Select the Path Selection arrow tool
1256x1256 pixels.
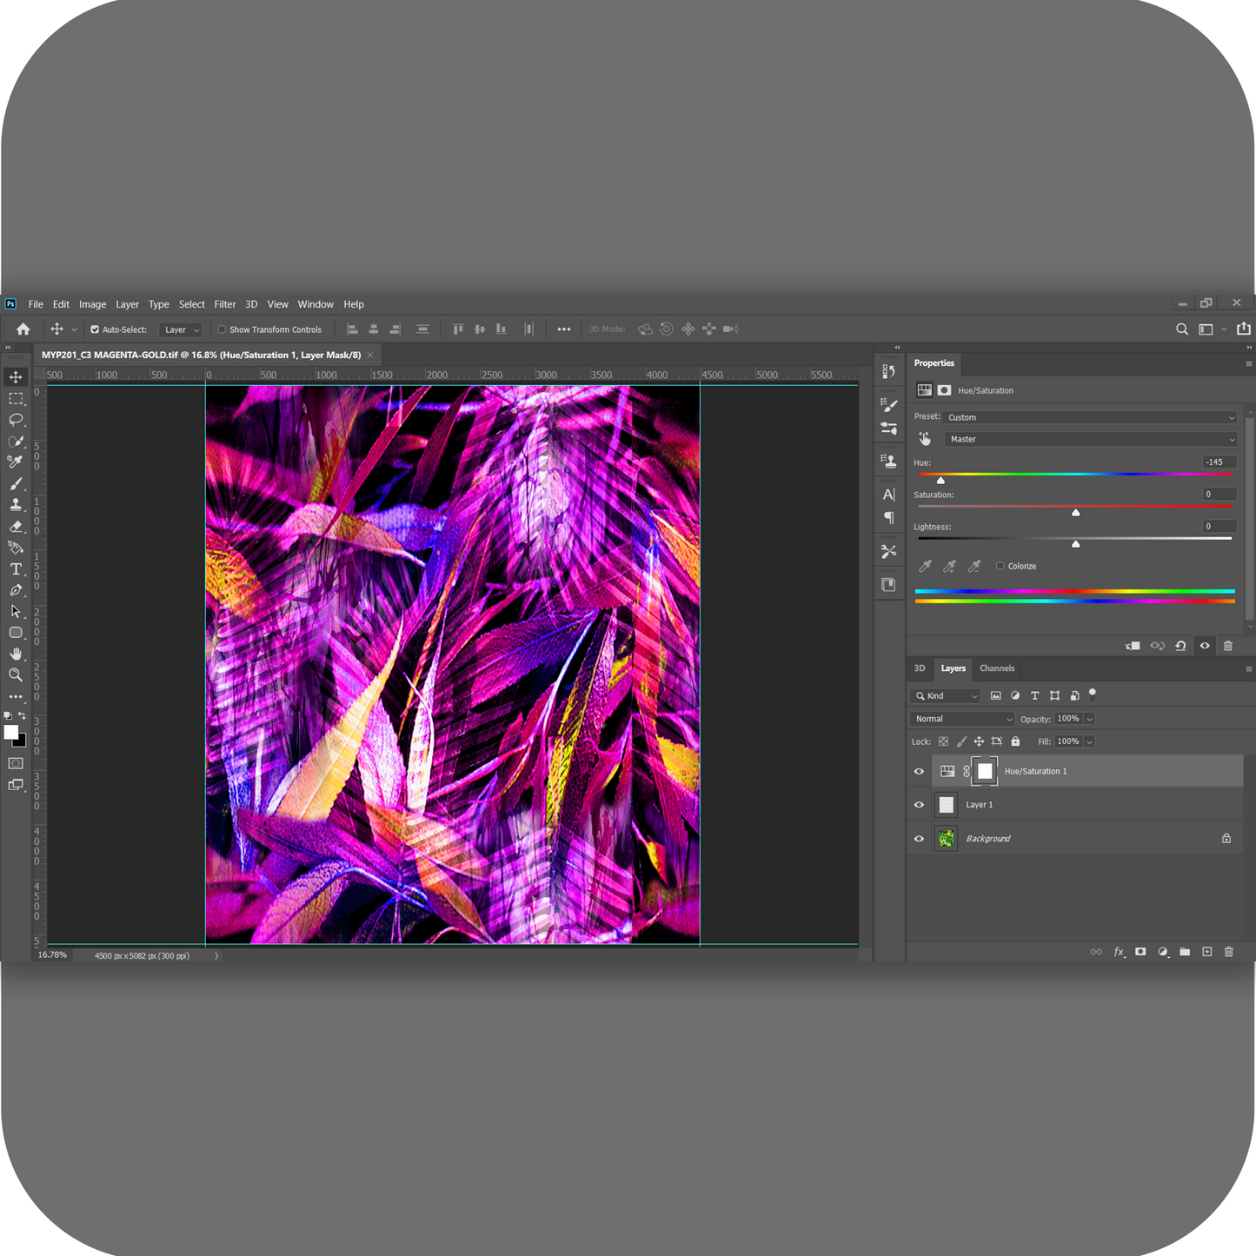point(16,611)
